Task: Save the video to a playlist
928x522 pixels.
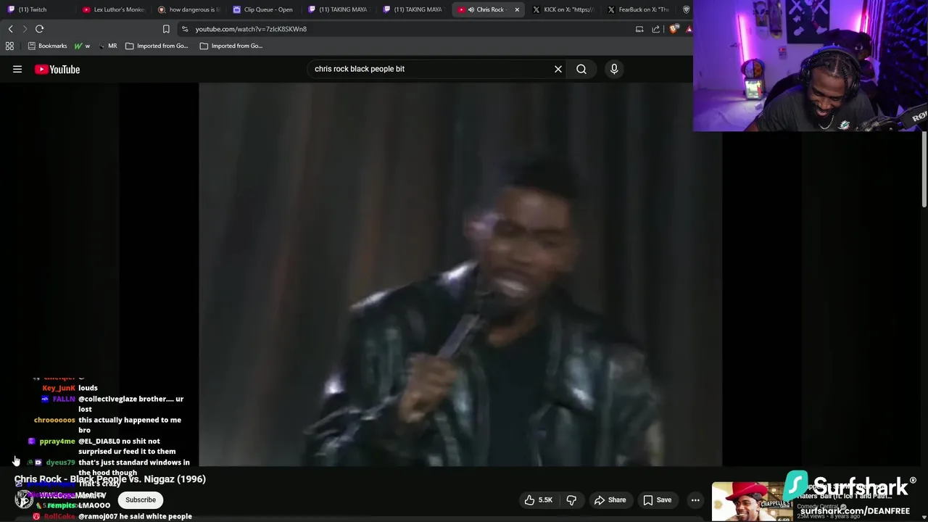Action: coord(657,500)
